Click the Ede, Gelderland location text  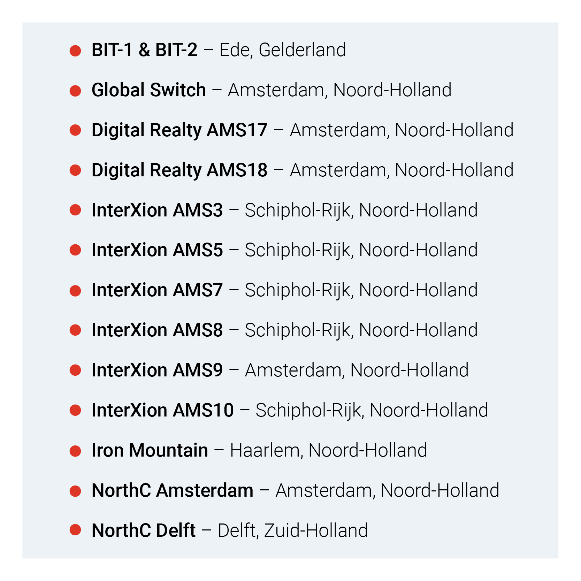click(283, 50)
